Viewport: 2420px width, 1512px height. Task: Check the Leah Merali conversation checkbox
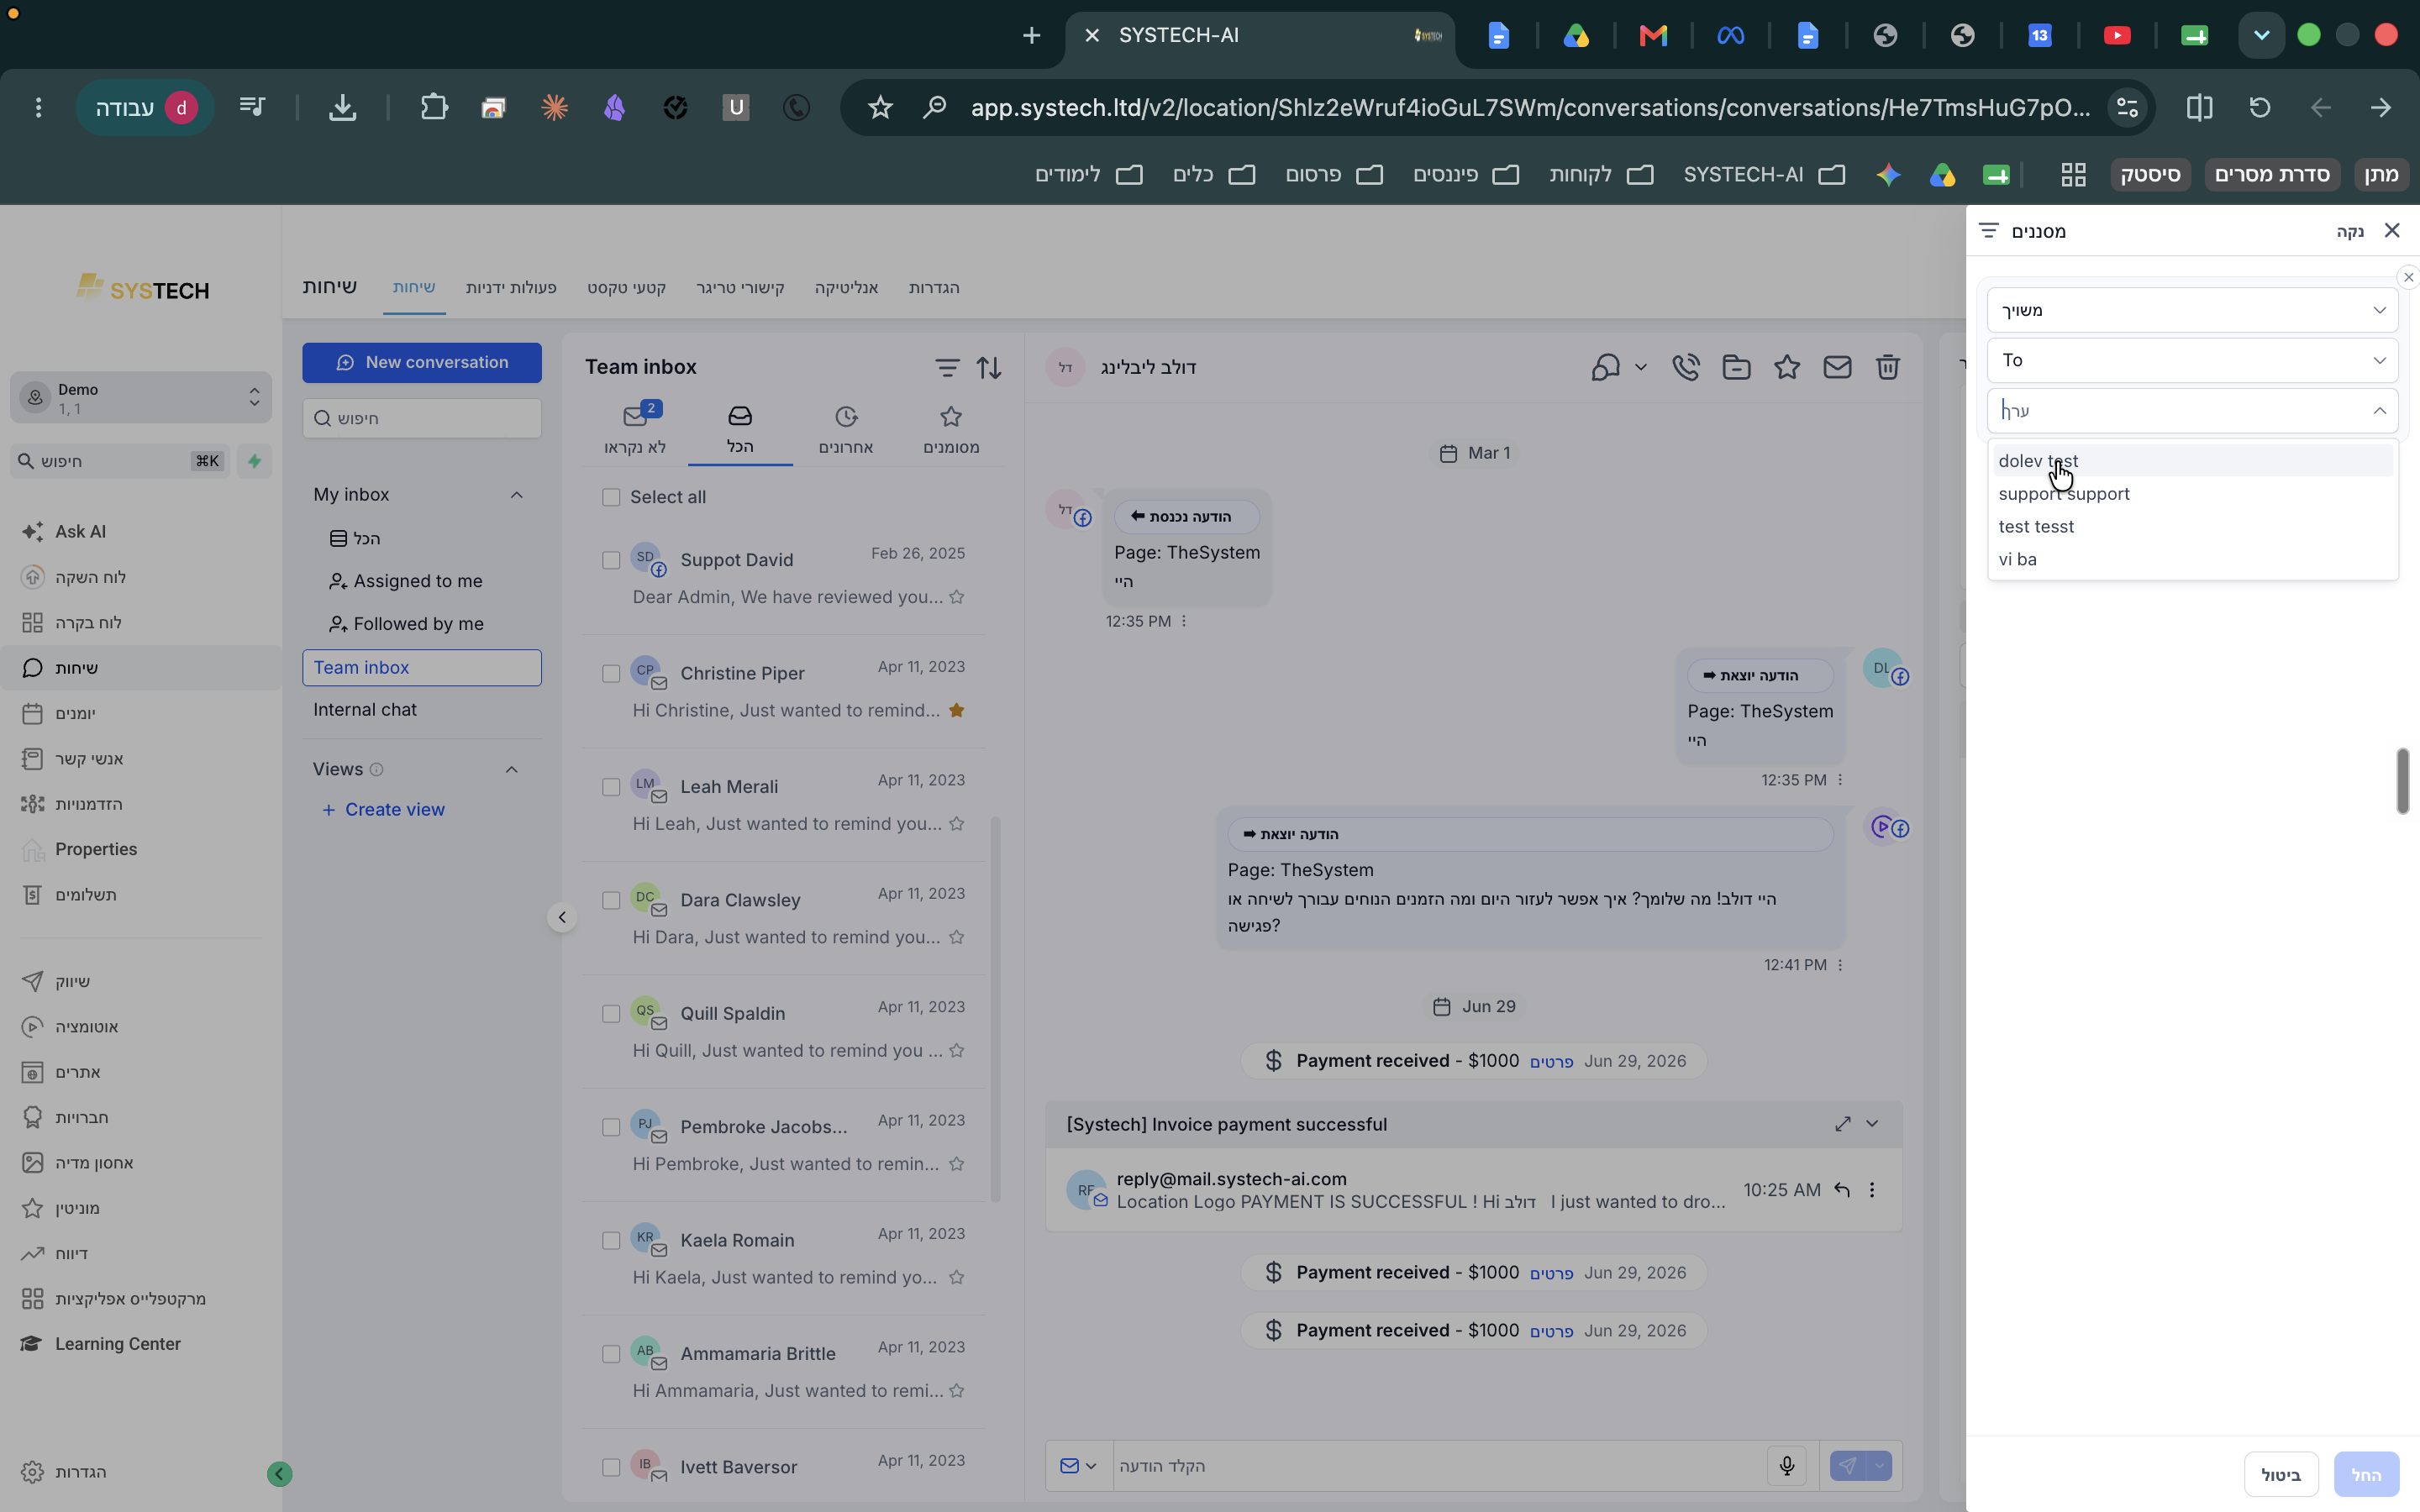[611, 788]
